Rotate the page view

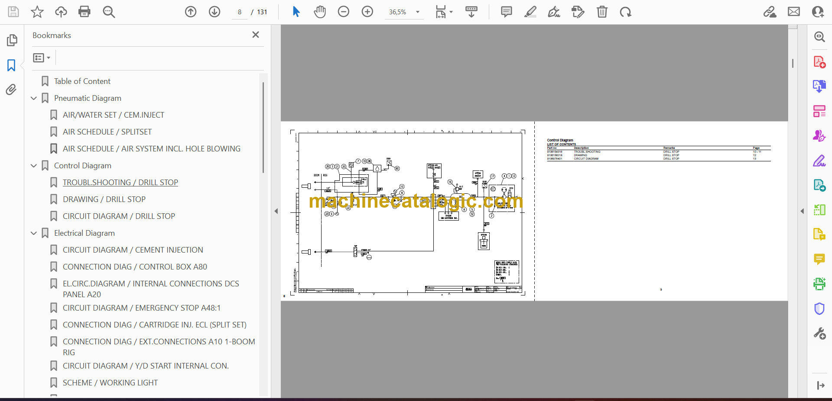click(625, 12)
